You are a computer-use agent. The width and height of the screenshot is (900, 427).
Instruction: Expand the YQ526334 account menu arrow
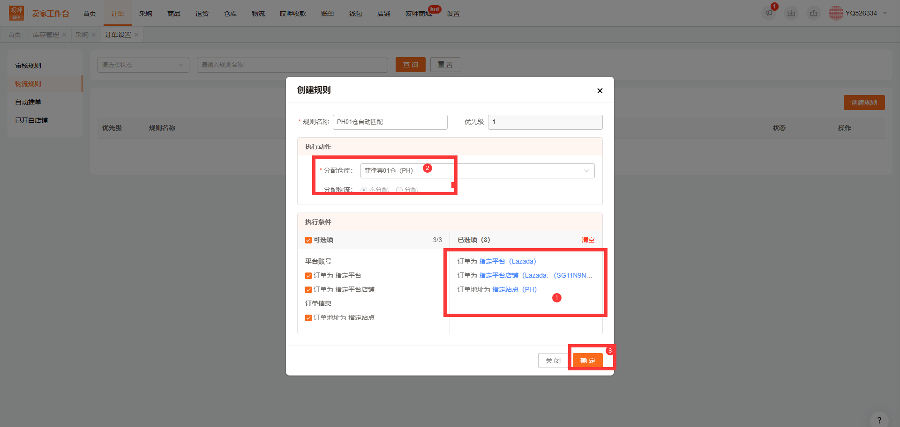885,13
